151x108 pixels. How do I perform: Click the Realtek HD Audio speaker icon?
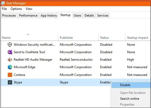(10, 60)
